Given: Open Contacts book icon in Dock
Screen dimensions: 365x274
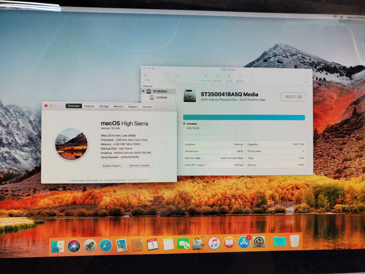Looking at the screenshot, I should [x=137, y=245].
